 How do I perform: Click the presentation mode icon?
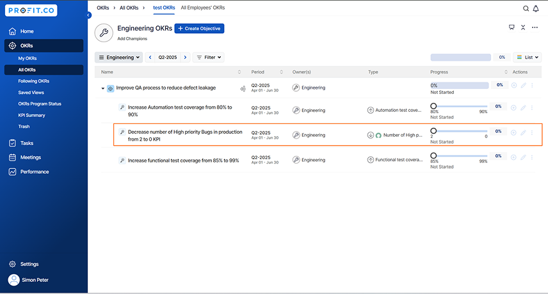[512, 27]
